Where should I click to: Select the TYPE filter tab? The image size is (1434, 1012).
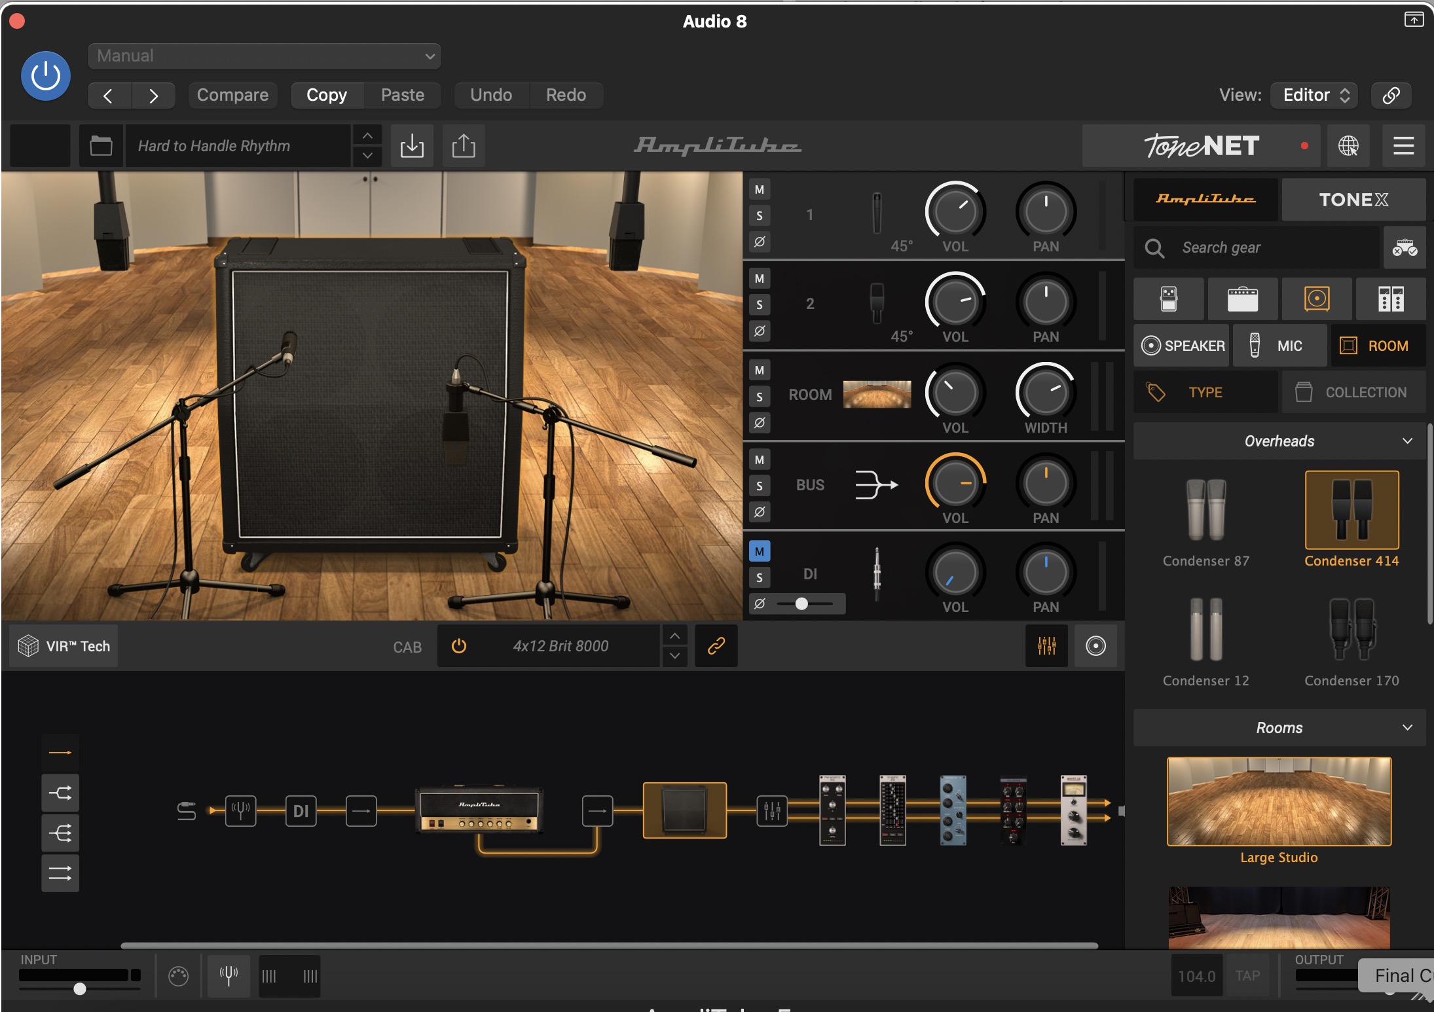[1206, 392]
